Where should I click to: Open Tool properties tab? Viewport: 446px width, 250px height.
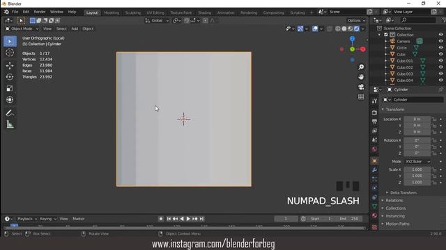click(x=374, y=101)
